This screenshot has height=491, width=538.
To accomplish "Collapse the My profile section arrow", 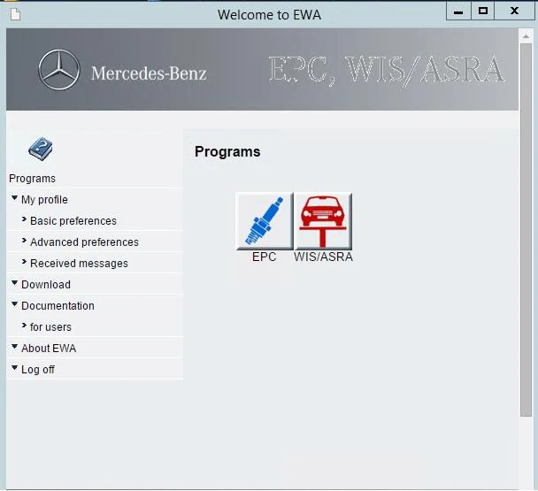I will coord(14,199).
